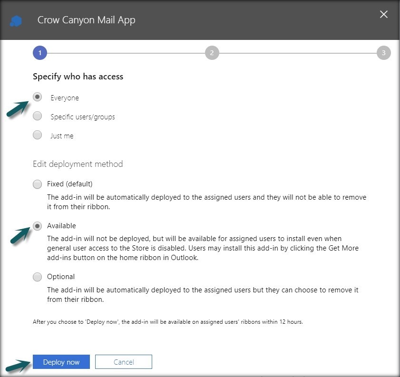Click the Specify who has access heading
This screenshot has width=400, height=377.
click(x=78, y=77)
